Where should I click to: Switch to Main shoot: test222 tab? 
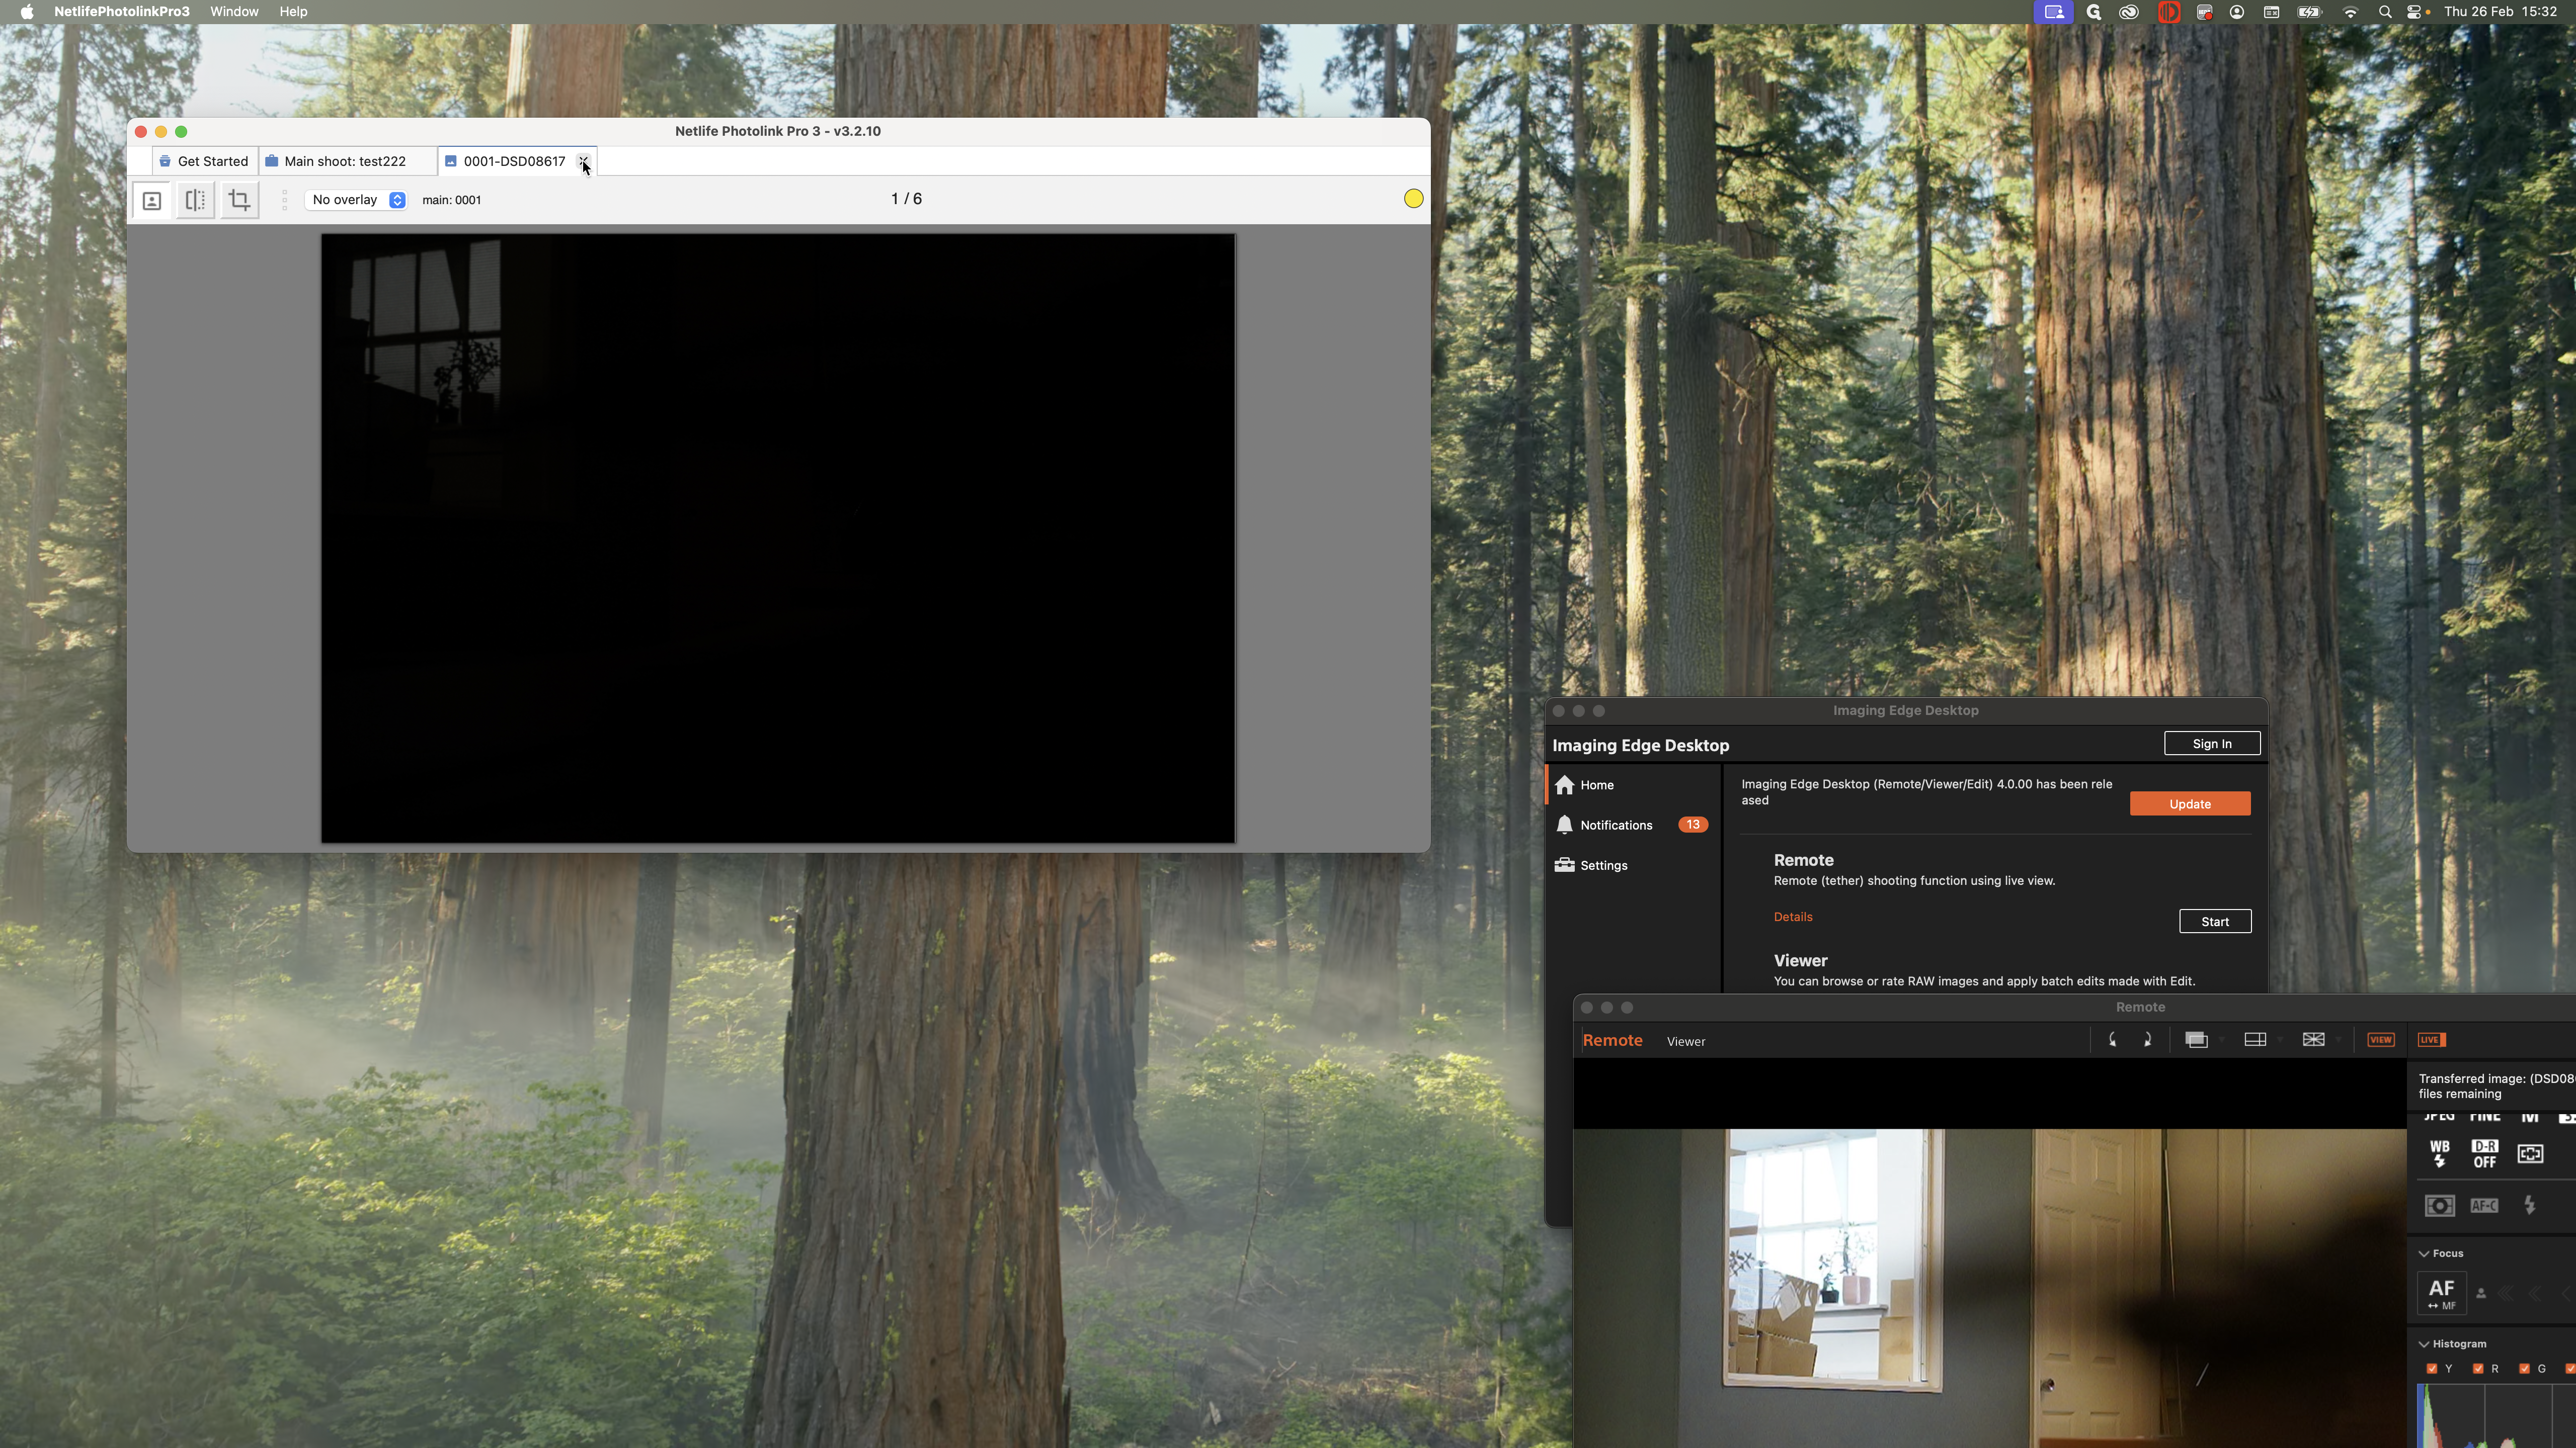pos(344,161)
